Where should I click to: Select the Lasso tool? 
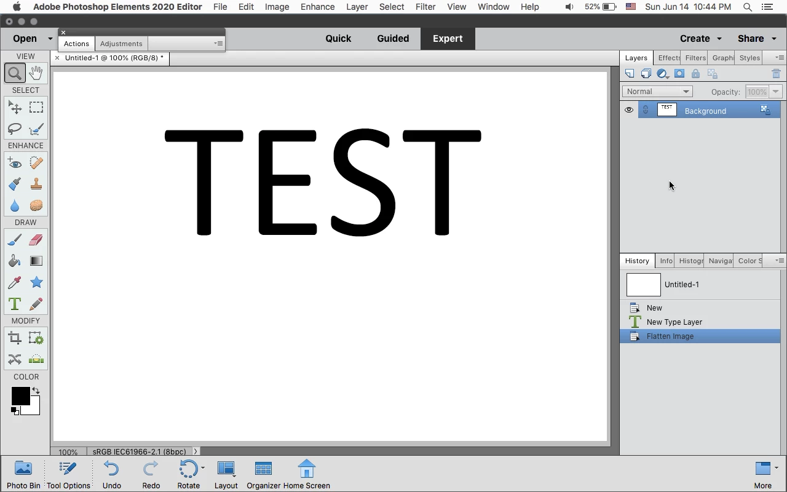tap(15, 129)
